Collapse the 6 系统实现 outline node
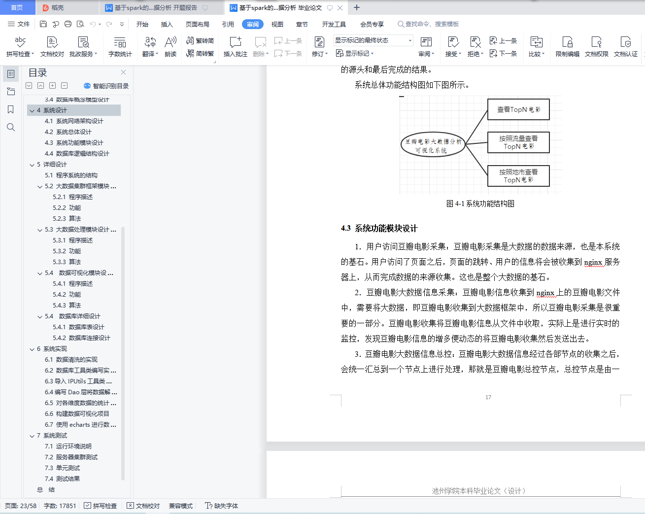Screen dimensions: 645x514 pyautogui.click(x=32, y=349)
